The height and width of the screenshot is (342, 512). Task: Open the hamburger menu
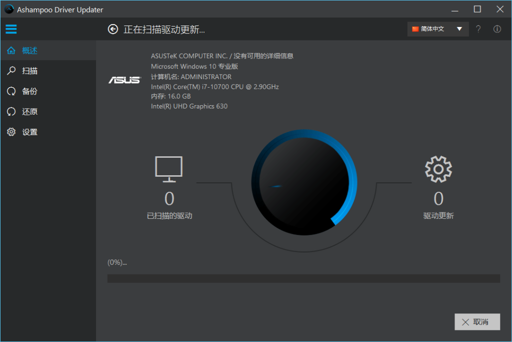coord(11,29)
